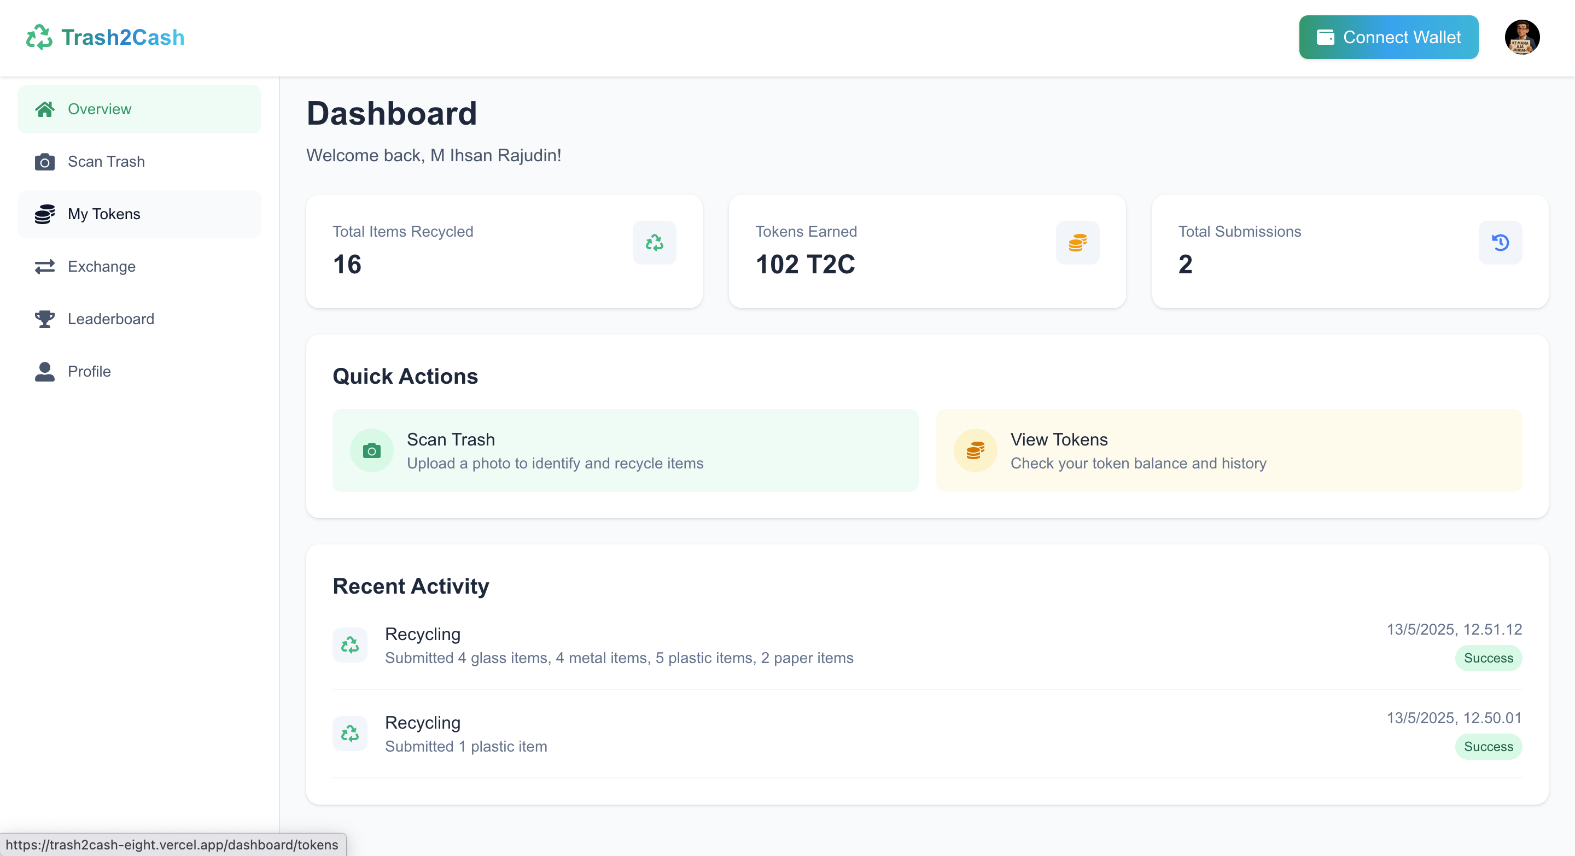Click the View Tokens quick action card
Screen dimensions: 1575x856
click(1228, 451)
